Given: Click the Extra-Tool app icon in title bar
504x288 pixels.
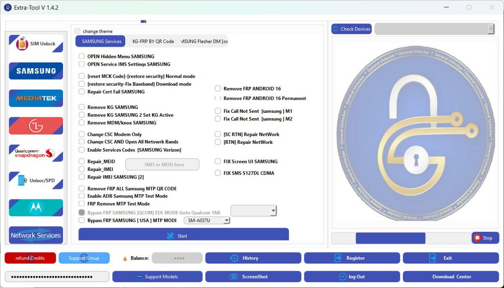Looking at the screenshot, I should tap(8, 8).
